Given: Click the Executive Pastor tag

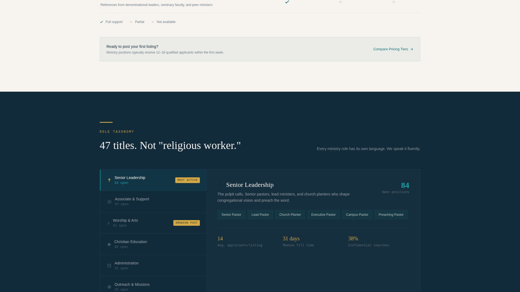Looking at the screenshot, I should [323, 215].
